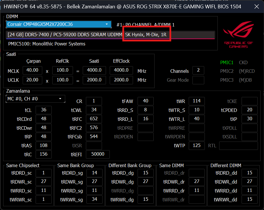Click the PMIC3 indicator label

227,80
